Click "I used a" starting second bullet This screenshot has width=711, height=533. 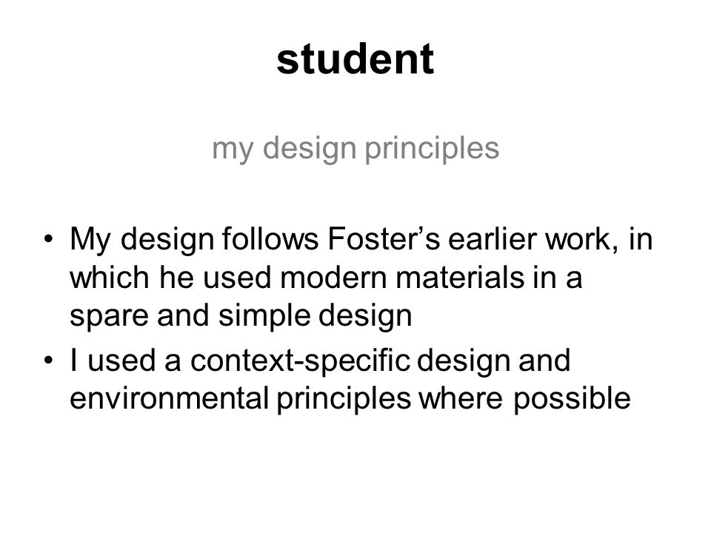point(125,361)
